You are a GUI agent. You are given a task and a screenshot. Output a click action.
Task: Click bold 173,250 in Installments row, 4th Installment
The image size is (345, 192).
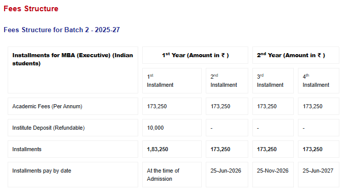[x=312, y=149]
